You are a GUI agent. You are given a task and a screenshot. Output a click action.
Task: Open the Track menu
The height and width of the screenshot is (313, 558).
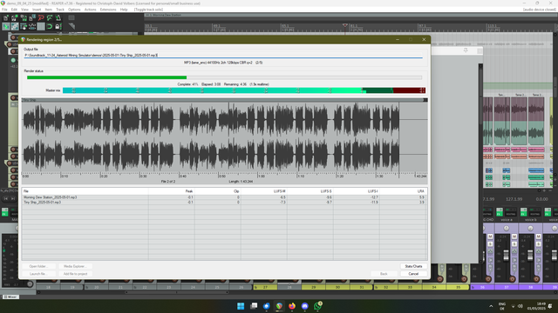(x=60, y=10)
